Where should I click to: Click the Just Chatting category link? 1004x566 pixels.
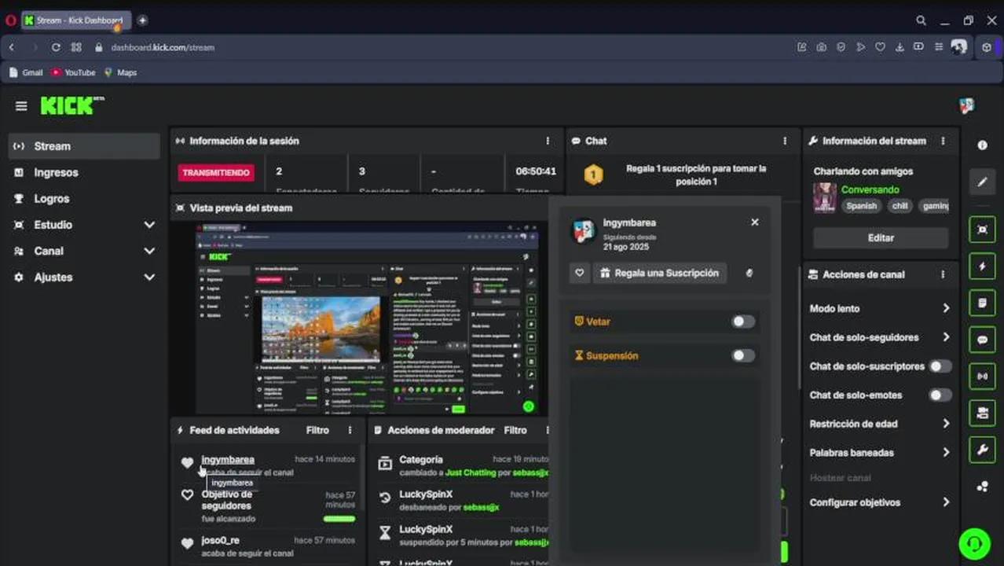(x=471, y=472)
